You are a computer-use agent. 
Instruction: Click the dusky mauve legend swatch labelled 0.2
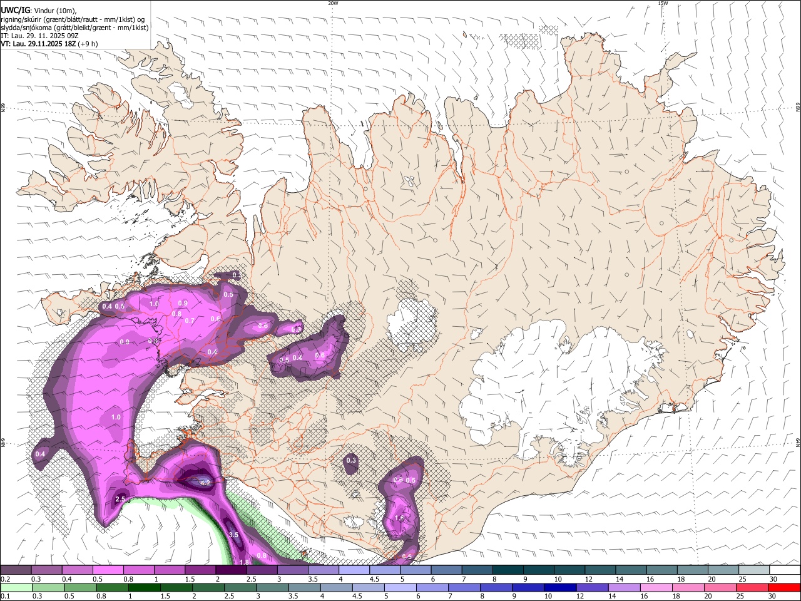click(16, 570)
